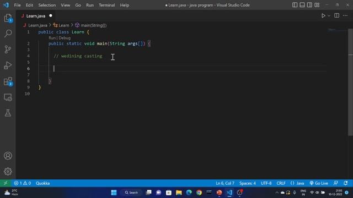Open the Run menu
The image size is (353, 198).
point(89,5)
